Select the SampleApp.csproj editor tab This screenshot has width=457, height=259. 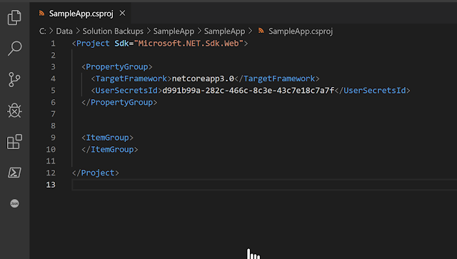pos(81,14)
